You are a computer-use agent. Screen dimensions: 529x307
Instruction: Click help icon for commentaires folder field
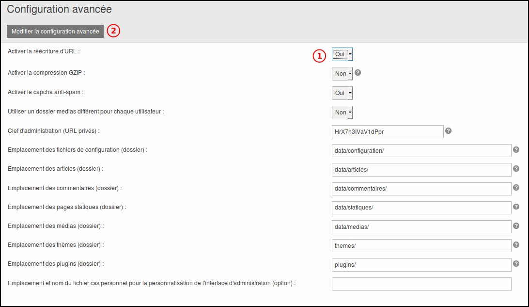pos(516,188)
